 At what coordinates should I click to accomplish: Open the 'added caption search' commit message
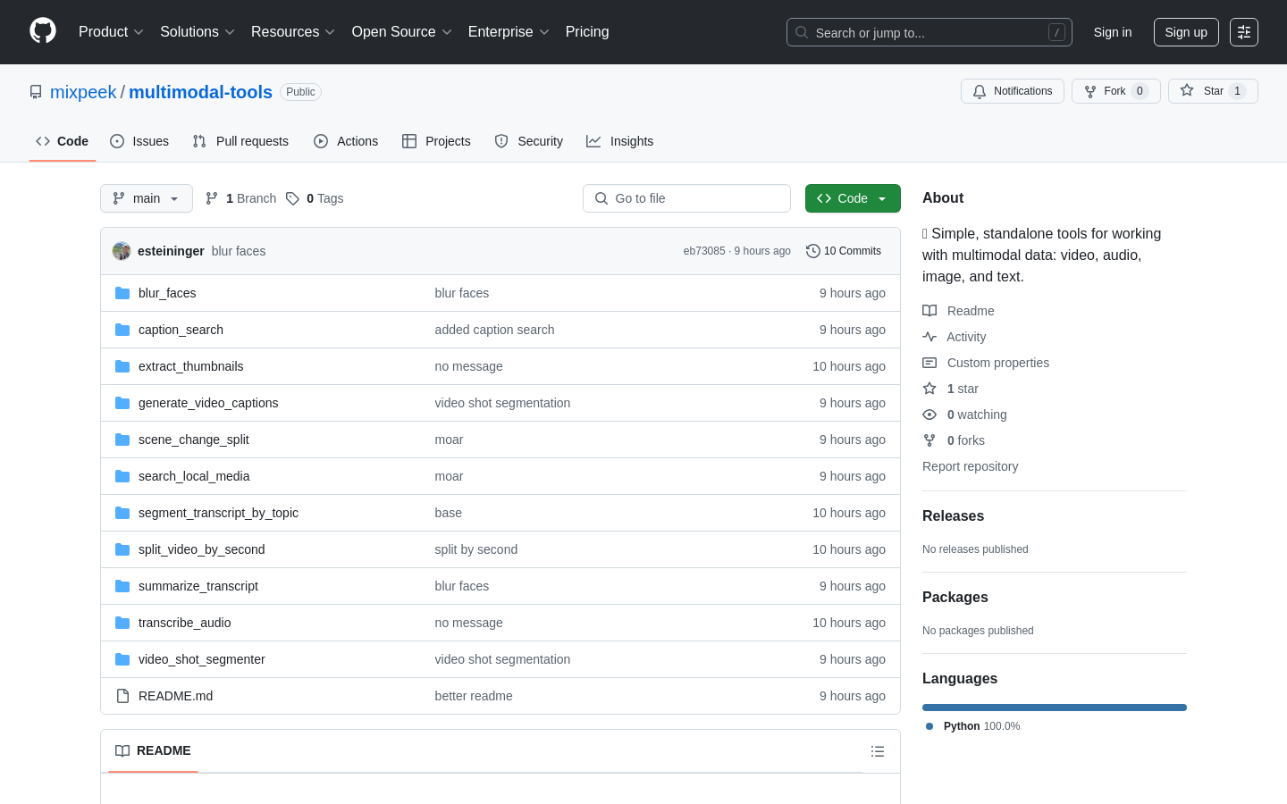494,330
